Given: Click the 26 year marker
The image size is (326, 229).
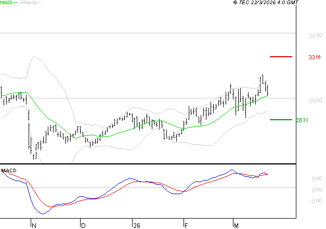Looking at the screenshot, I should coord(137,226).
